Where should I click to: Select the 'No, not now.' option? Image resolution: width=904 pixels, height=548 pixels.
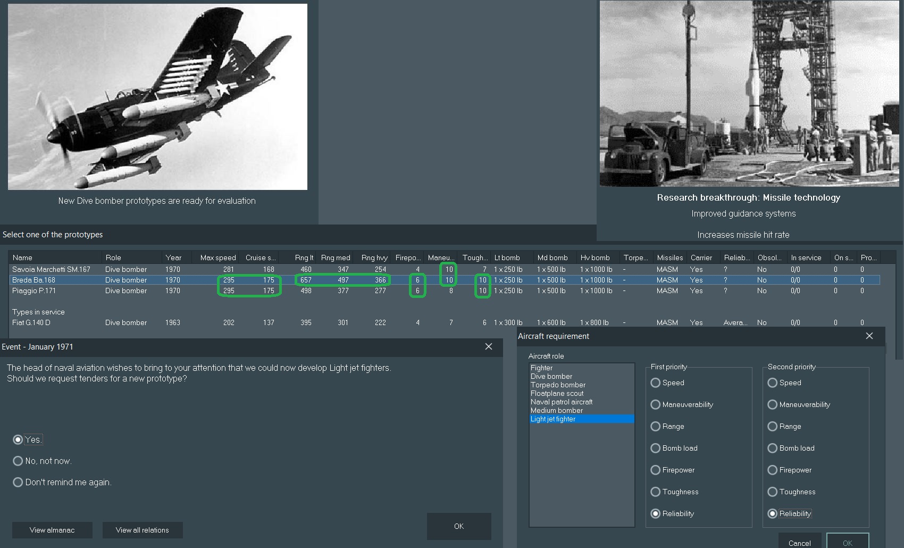(x=18, y=461)
